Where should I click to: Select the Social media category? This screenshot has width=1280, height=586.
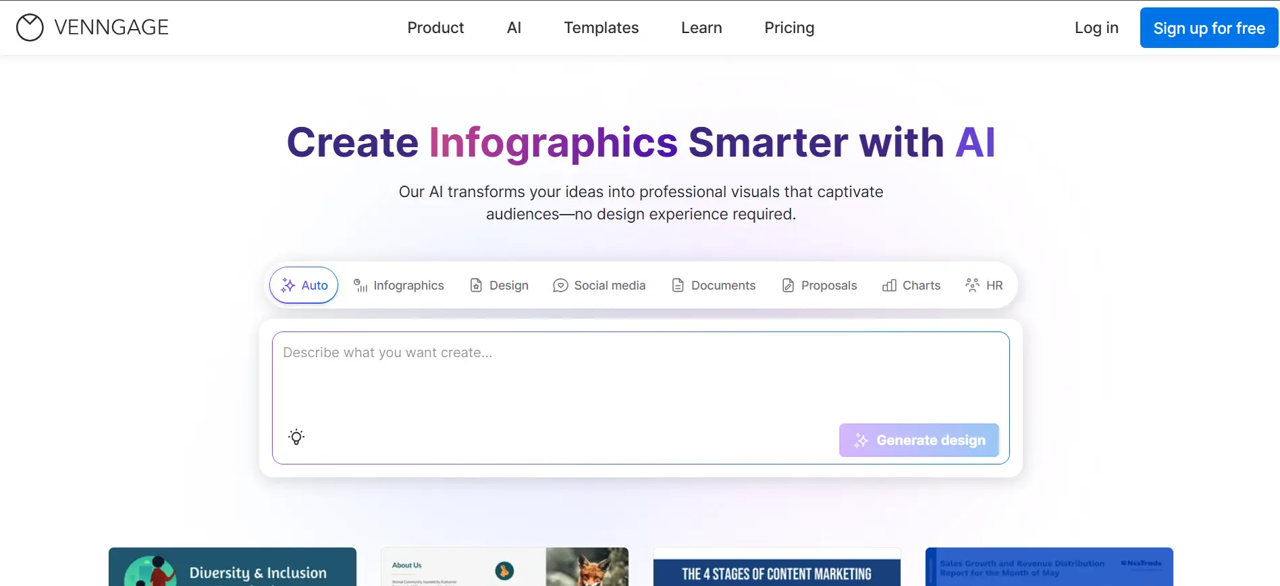(599, 286)
